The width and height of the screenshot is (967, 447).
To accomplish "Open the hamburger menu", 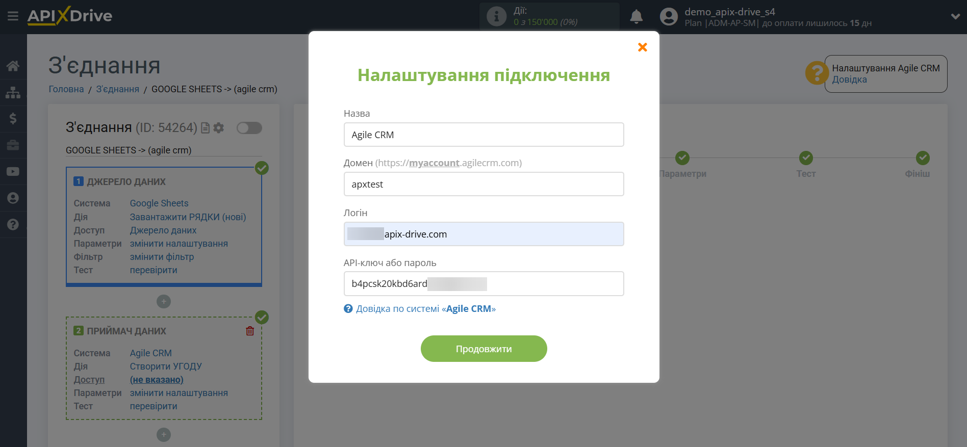I will 13,16.
